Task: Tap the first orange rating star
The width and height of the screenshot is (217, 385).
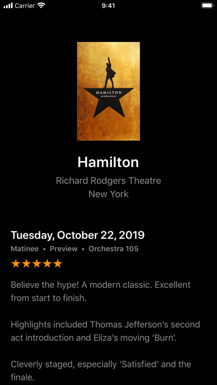Action: pos(15,263)
